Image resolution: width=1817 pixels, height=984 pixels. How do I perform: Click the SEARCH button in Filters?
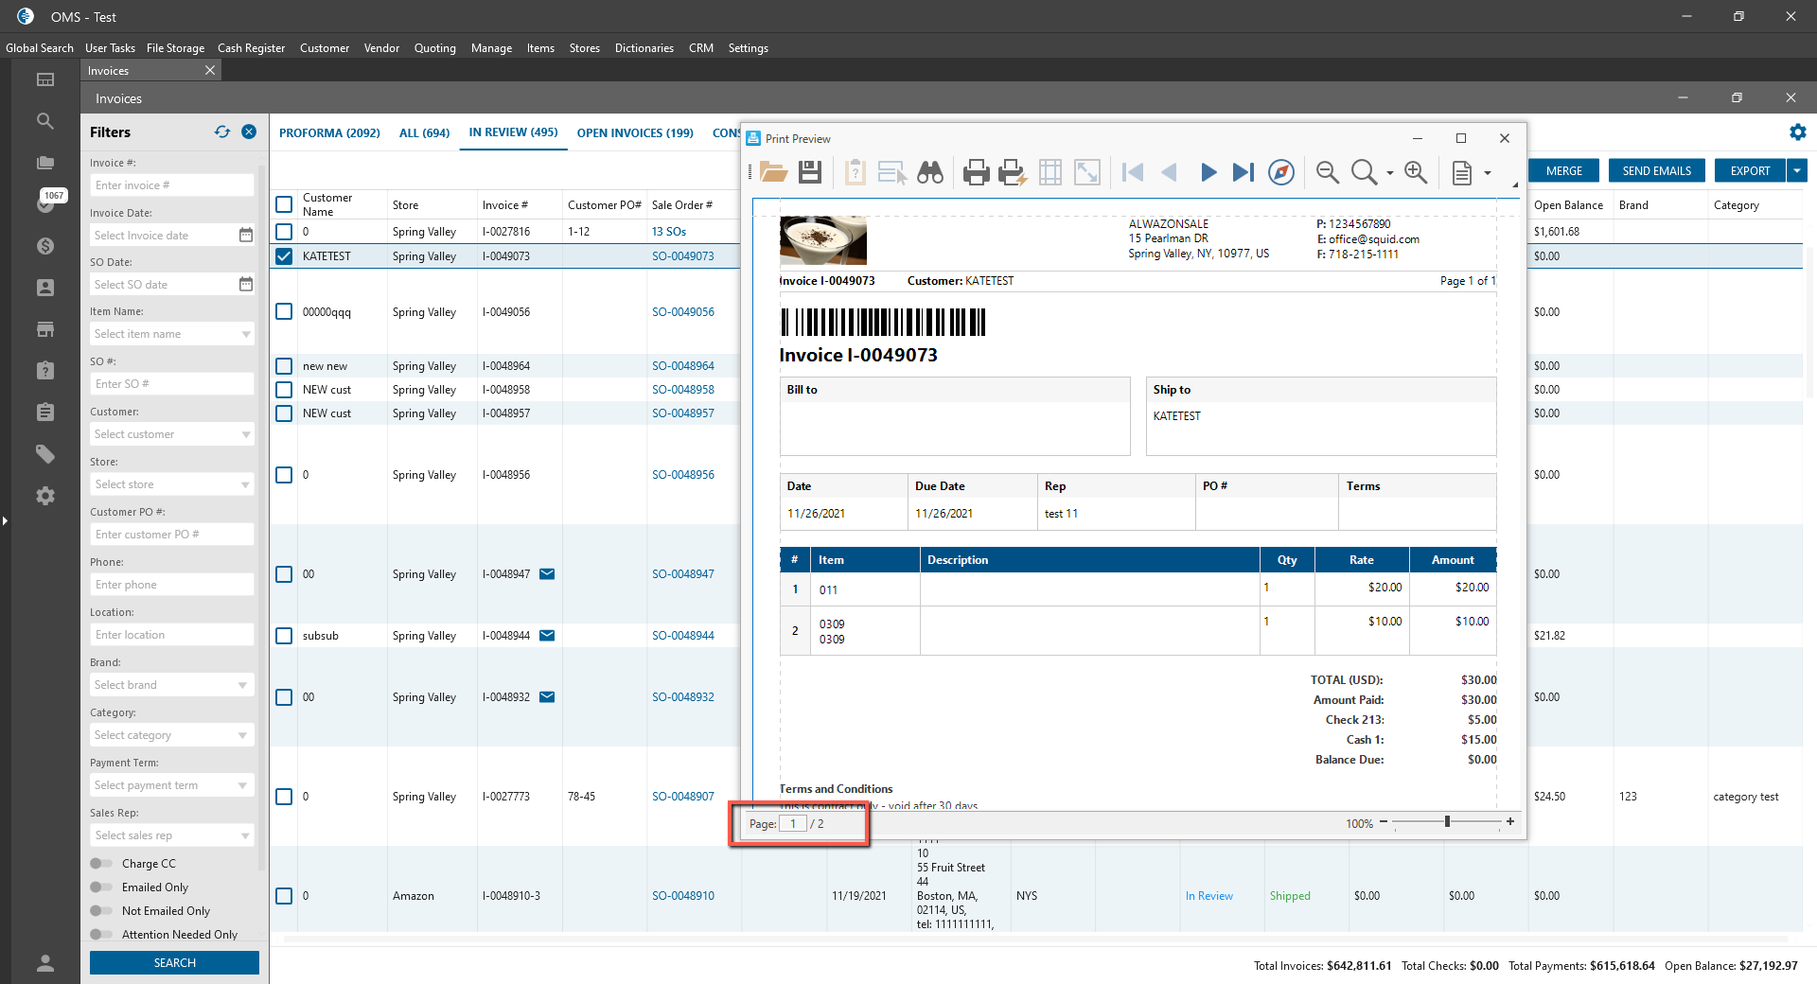[174, 962]
